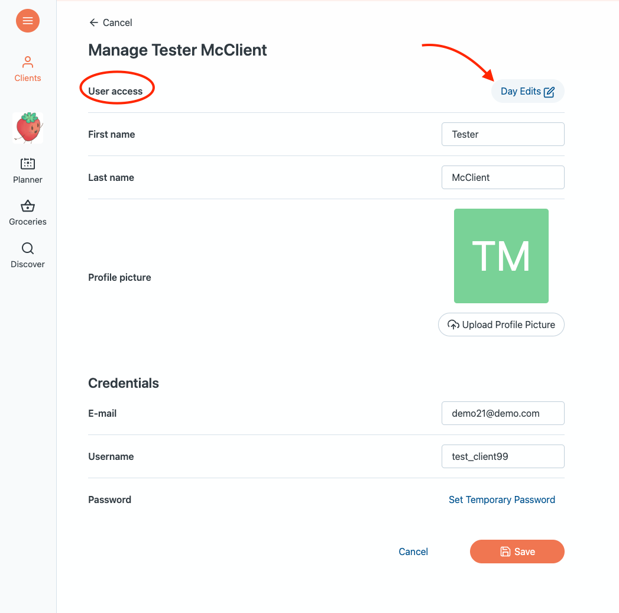The width and height of the screenshot is (619, 613).
Task: Click the Day Edits pencil icon
Action: [x=549, y=92]
